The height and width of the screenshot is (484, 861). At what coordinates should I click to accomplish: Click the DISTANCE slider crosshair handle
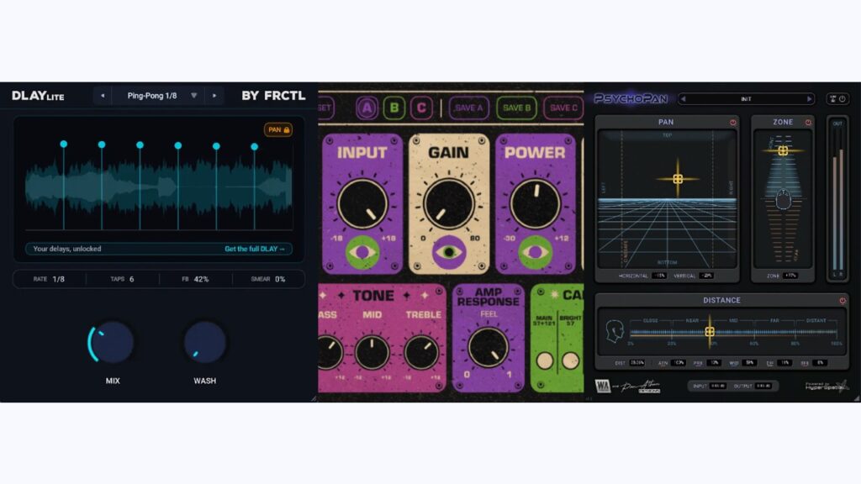point(710,331)
